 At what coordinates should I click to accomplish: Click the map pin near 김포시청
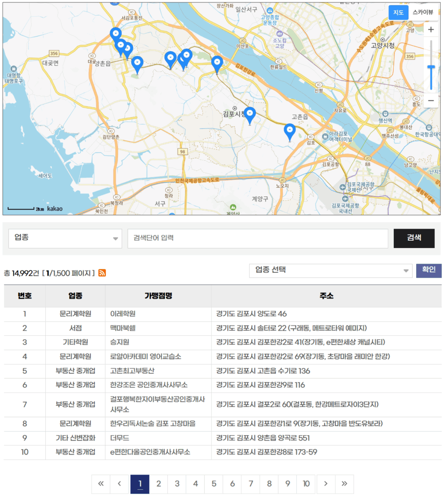pyautogui.click(x=250, y=115)
